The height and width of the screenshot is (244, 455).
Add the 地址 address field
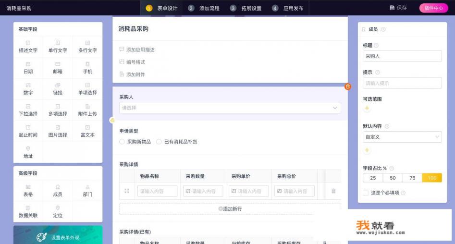pos(28,152)
